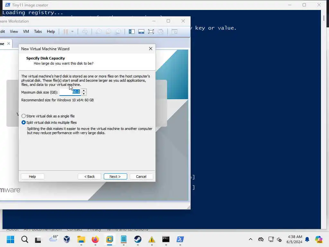The height and width of the screenshot is (247, 329).
Task: Open File Explorer from the taskbar
Action: (x=81, y=239)
